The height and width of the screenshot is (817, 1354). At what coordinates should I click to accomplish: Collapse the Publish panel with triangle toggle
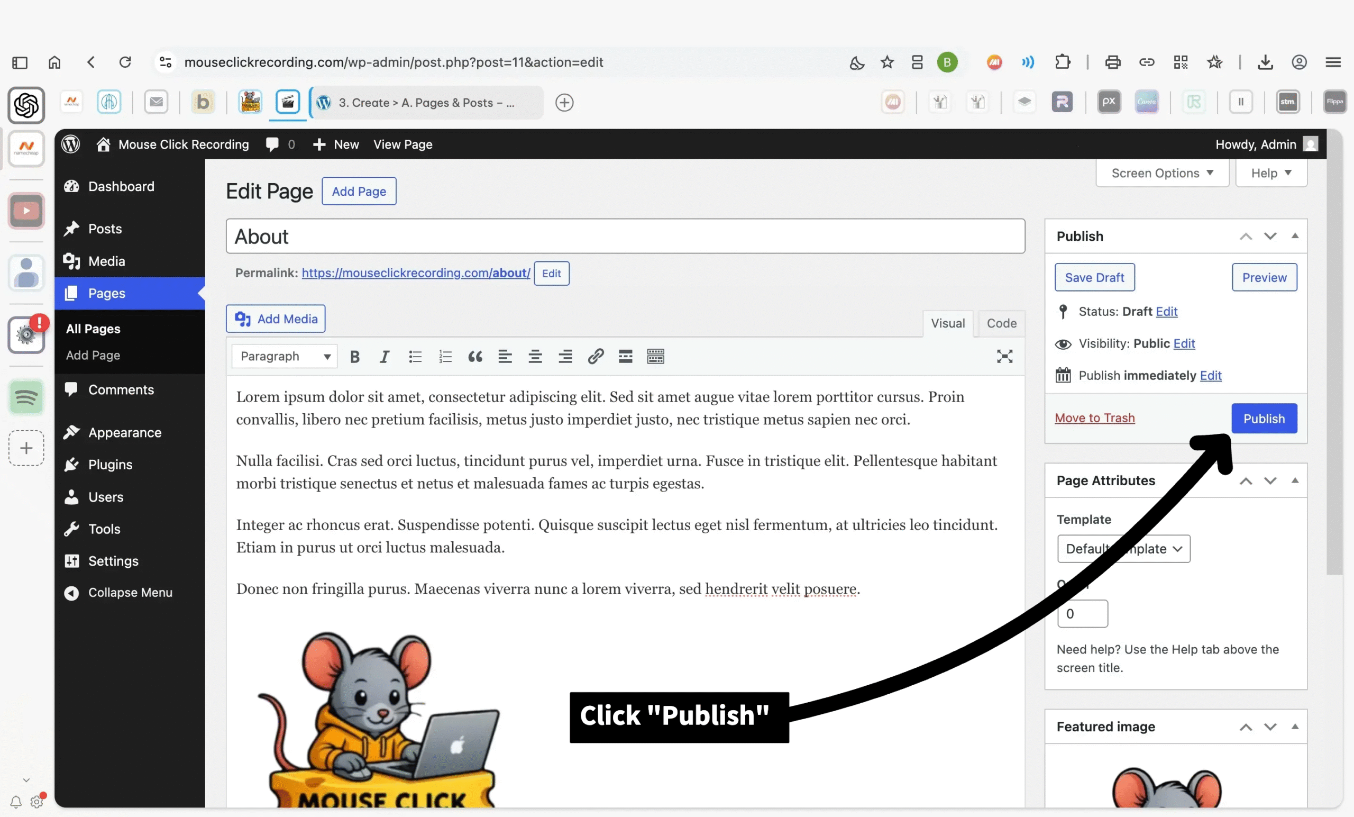tap(1295, 236)
